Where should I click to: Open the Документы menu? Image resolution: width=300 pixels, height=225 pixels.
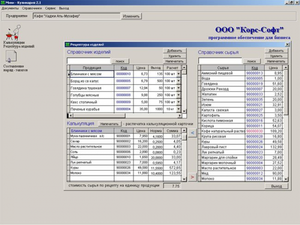coord(10,8)
